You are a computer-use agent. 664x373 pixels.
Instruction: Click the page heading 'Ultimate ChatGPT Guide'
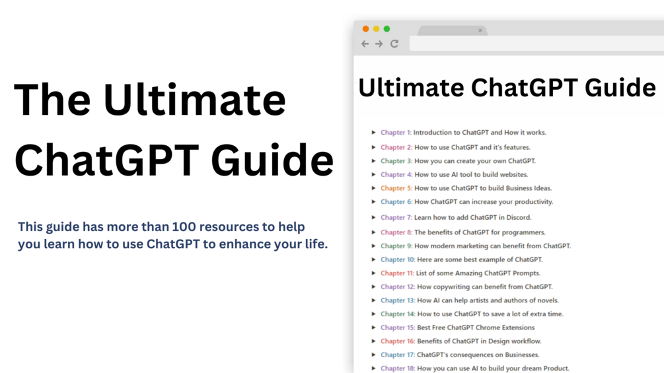(x=507, y=88)
